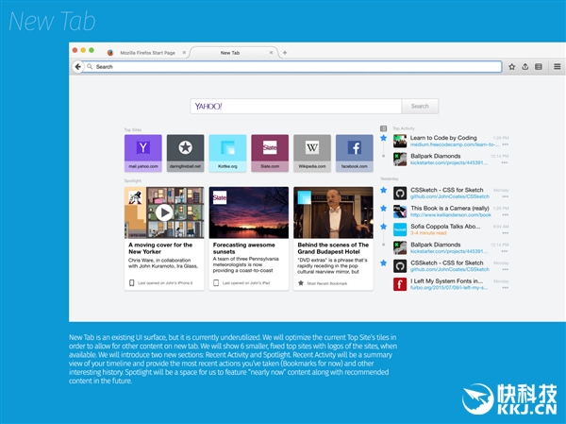The height and width of the screenshot is (424, 566).
Task: Click the New Yorker logo on the spotlight card
Action: (135, 197)
